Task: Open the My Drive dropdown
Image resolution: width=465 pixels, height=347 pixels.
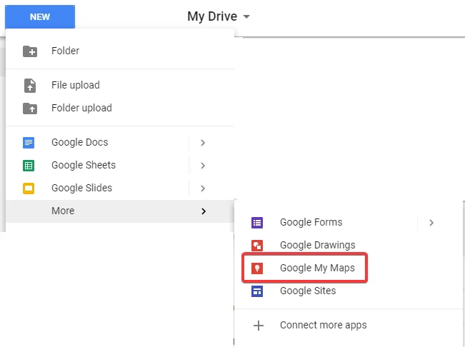Action: coord(219,16)
